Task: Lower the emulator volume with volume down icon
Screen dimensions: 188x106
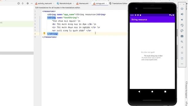Action: 182,20
